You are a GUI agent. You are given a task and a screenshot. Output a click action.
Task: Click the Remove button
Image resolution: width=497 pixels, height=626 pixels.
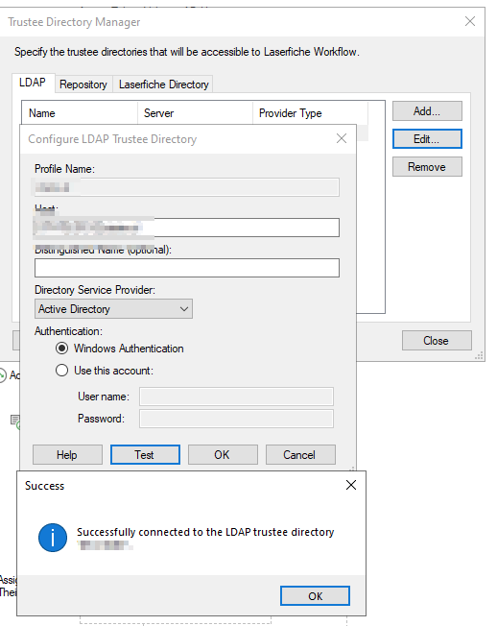coord(427,167)
